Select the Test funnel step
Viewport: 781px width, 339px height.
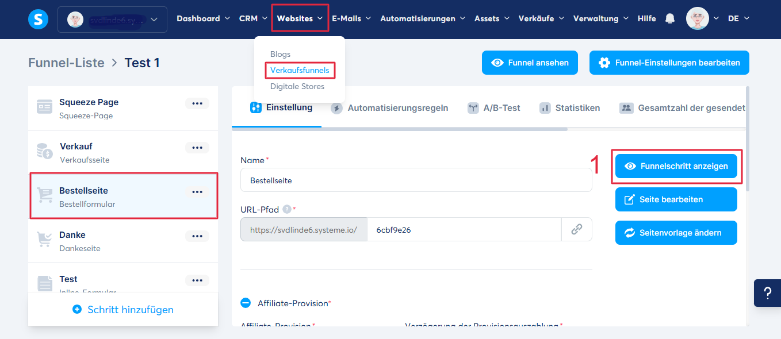123,278
